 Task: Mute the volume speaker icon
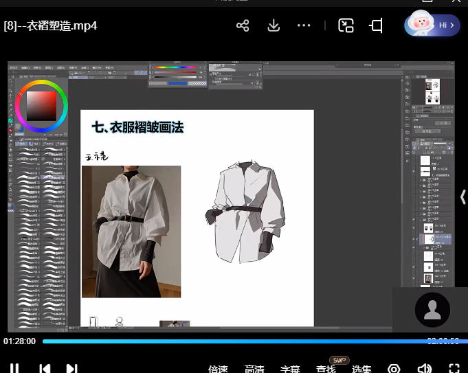click(x=425, y=369)
